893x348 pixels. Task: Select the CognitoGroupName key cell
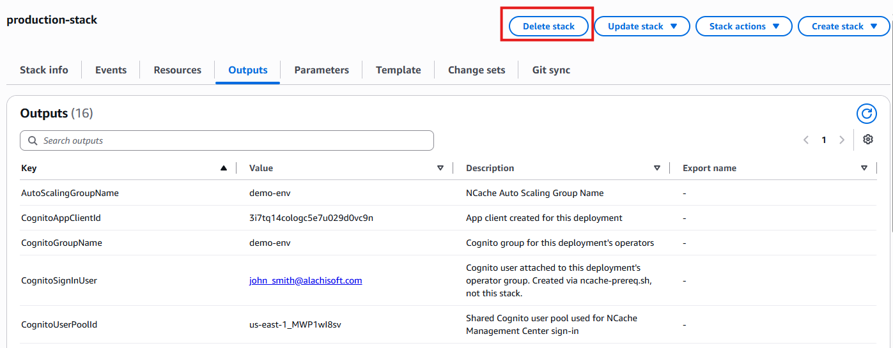pyautogui.click(x=61, y=243)
